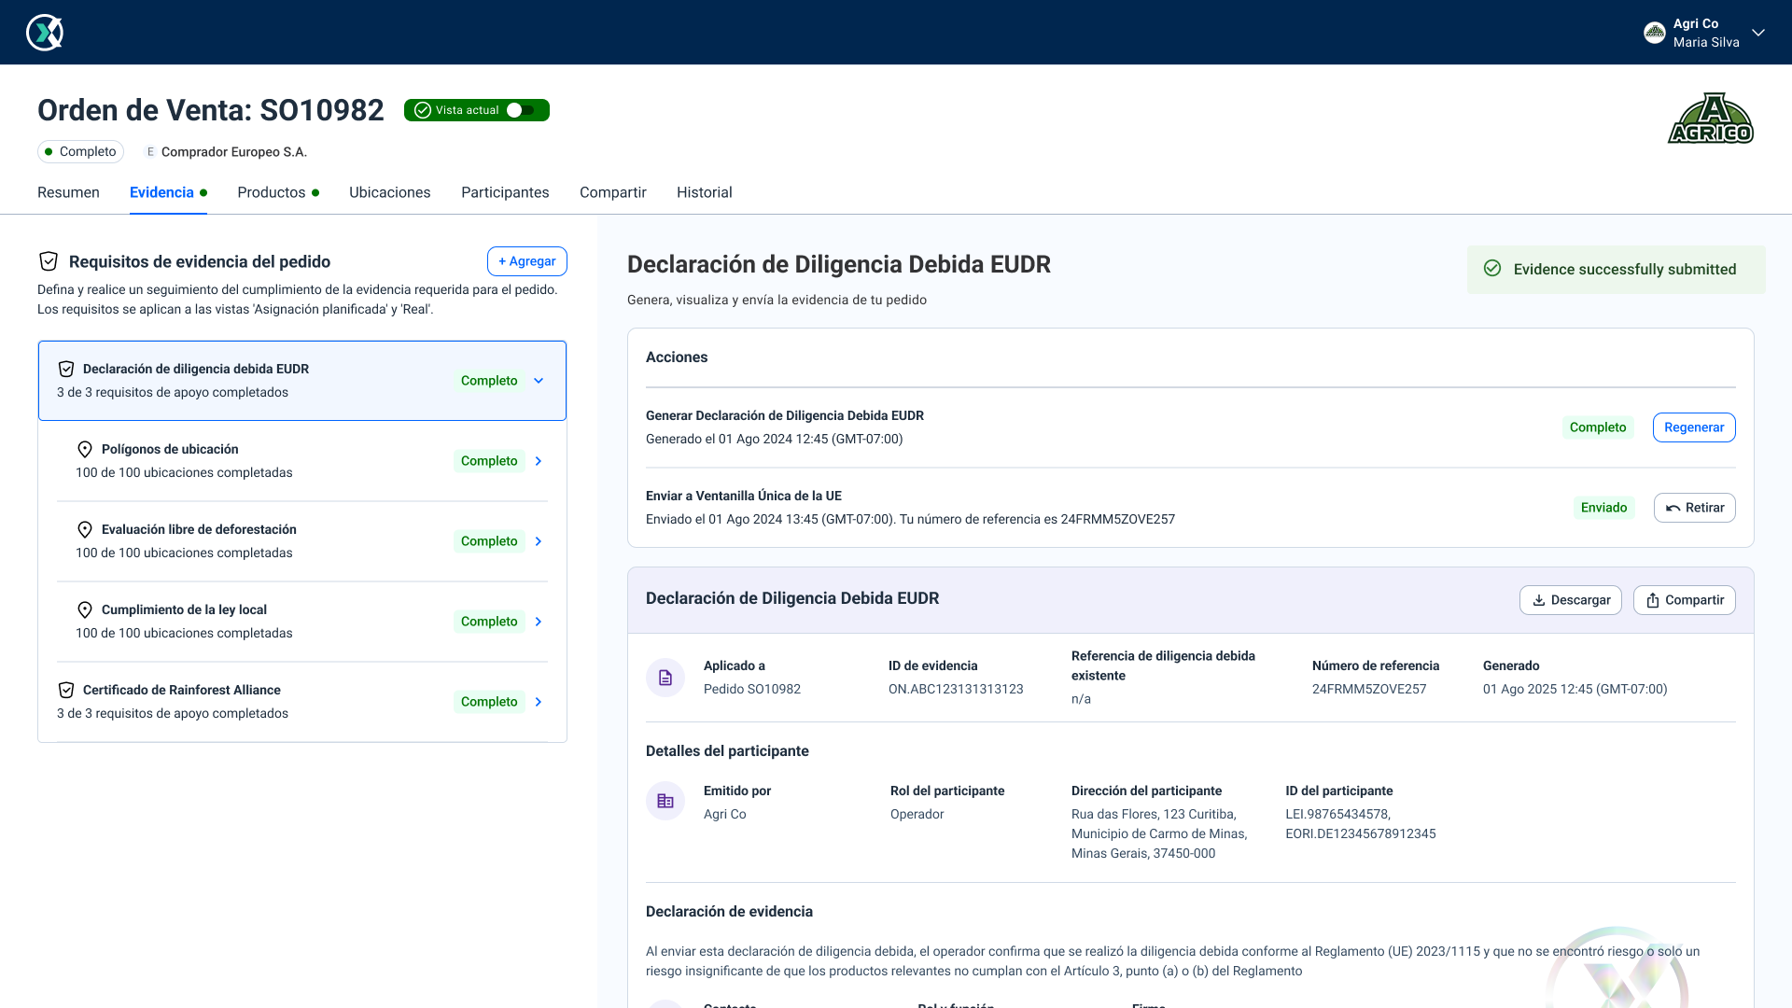Click the Vista actual checkmark icon

[x=423, y=110]
